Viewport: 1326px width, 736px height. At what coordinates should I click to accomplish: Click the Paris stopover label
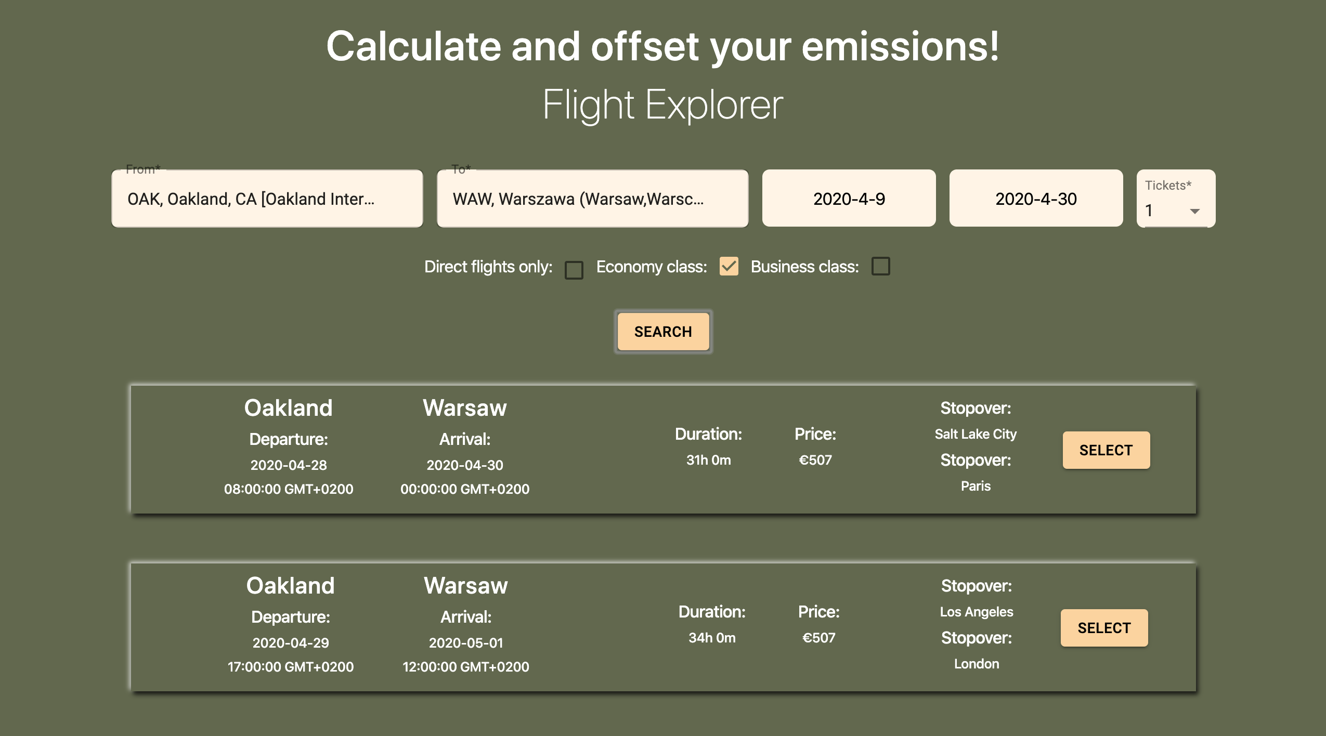click(976, 486)
